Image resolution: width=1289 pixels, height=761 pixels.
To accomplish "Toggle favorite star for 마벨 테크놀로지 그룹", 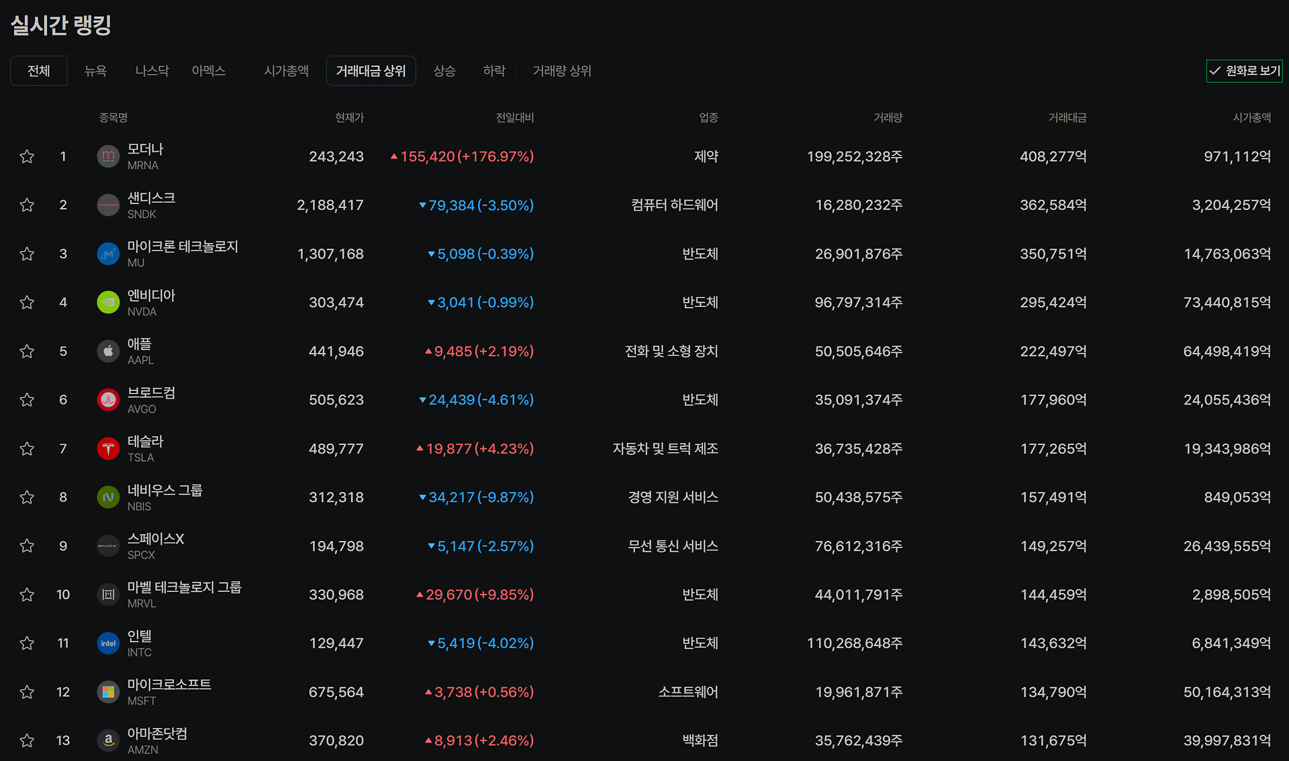I will click(27, 595).
